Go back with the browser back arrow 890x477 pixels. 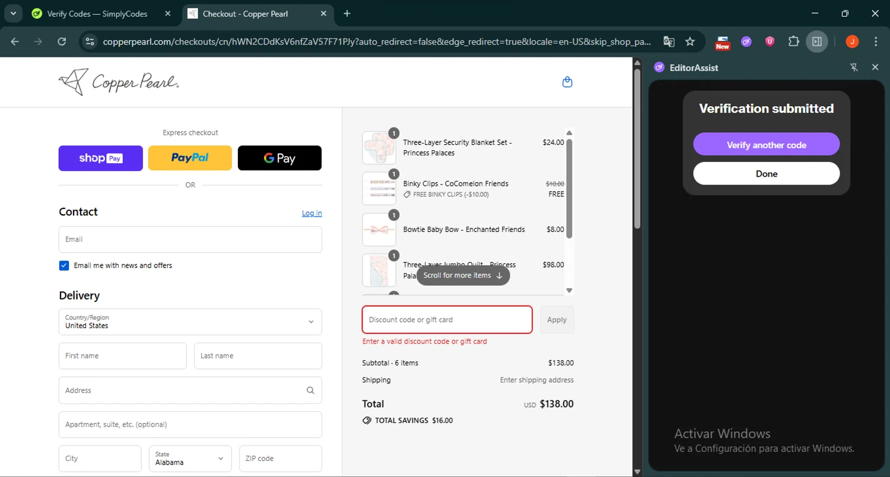15,42
